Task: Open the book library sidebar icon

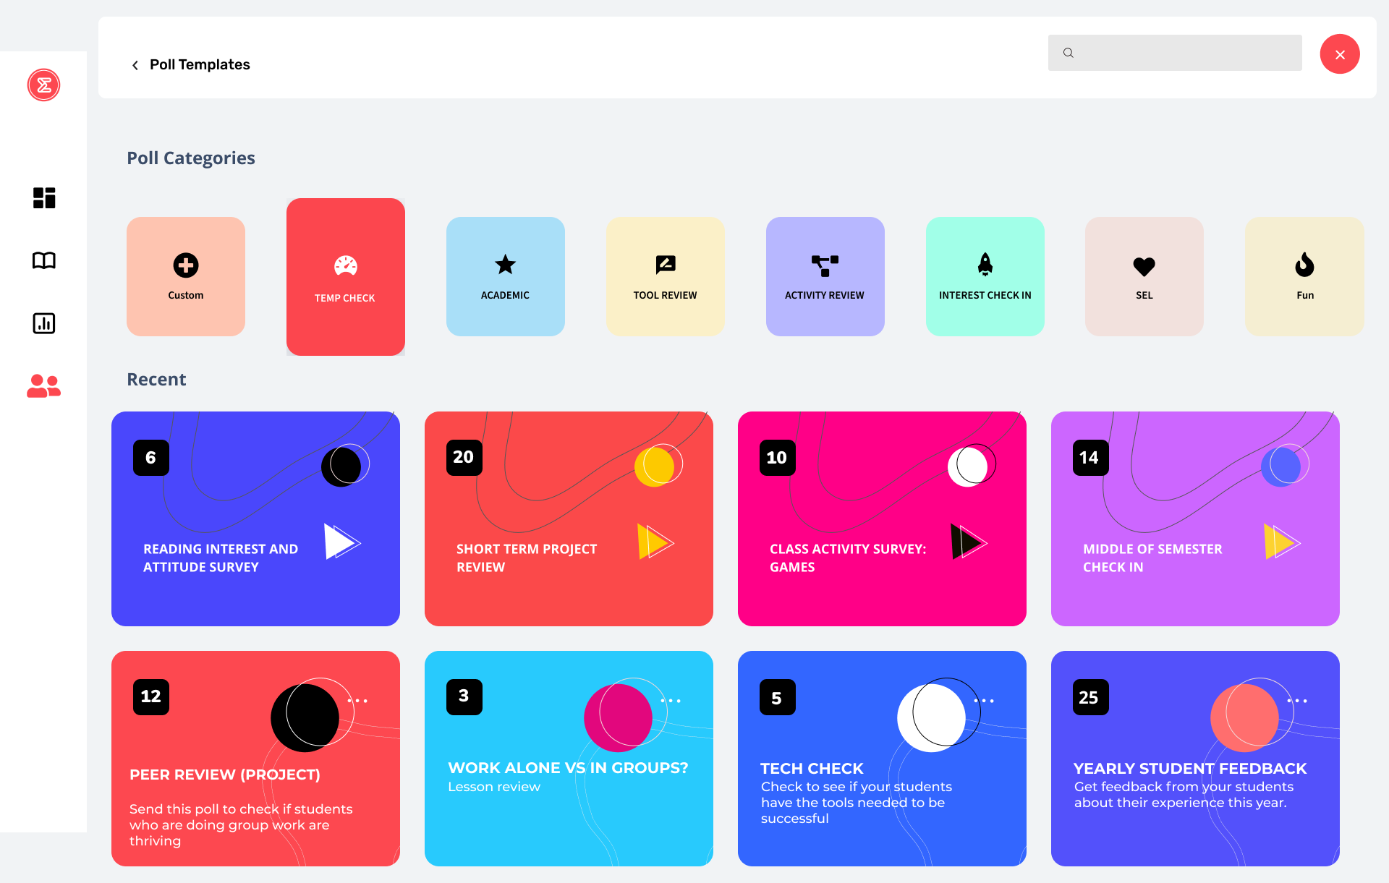Action: [x=44, y=260]
